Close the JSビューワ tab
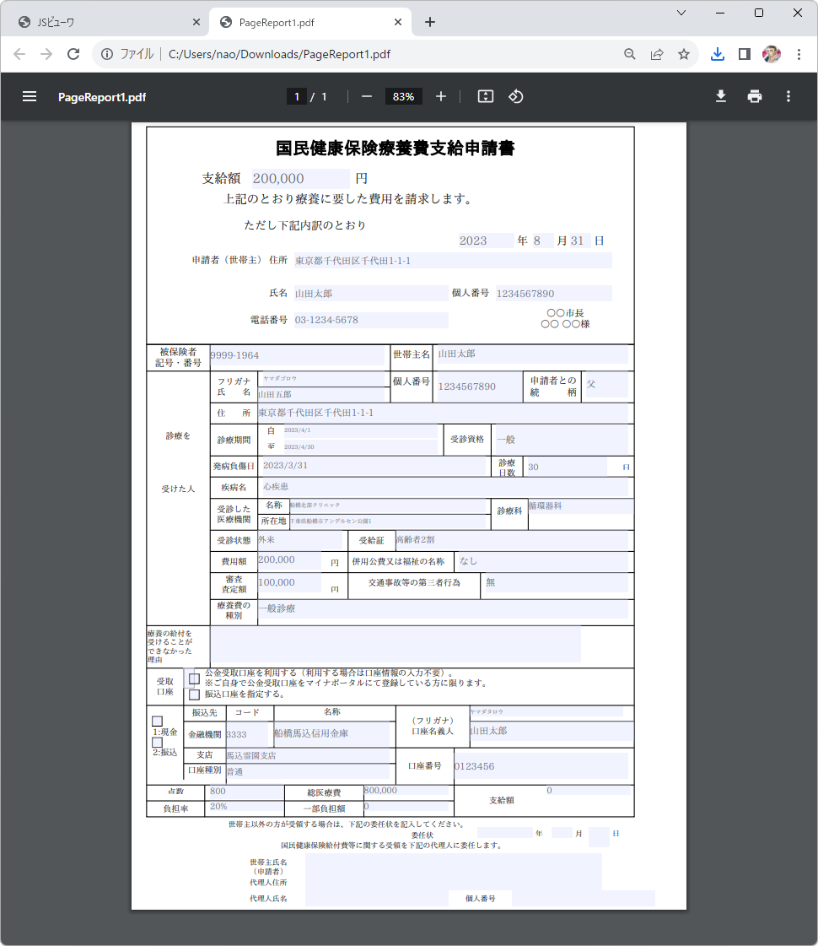The image size is (818, 946). [196, 22]
